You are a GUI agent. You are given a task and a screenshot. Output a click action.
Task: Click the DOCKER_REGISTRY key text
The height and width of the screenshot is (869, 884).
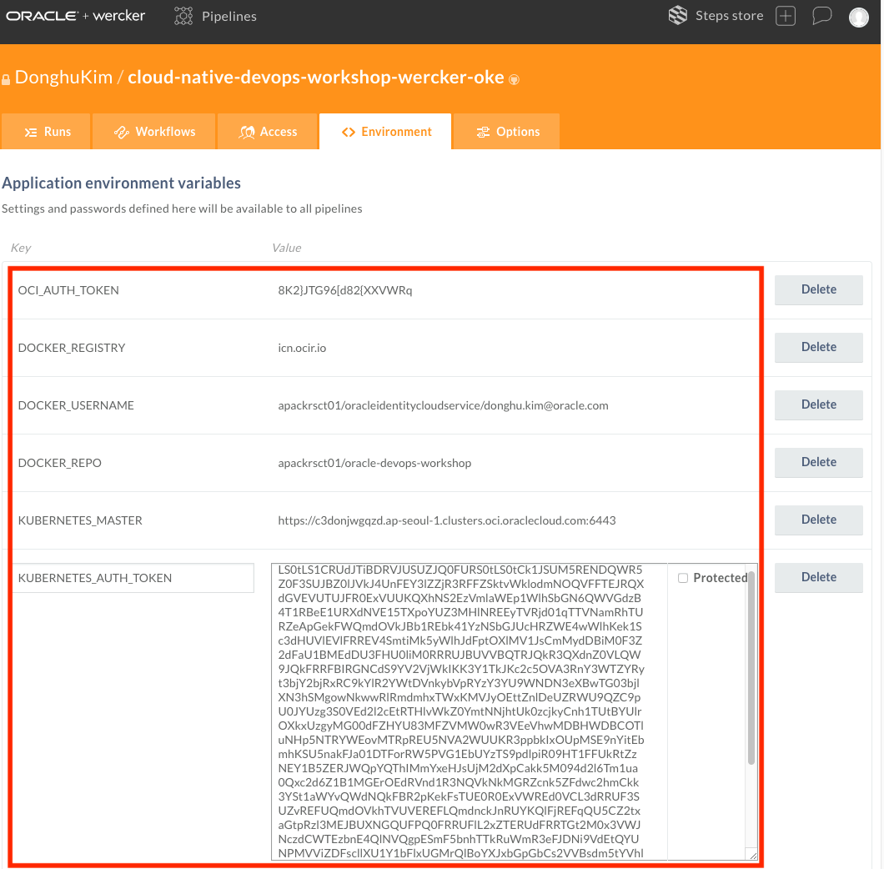pos(72,348)
